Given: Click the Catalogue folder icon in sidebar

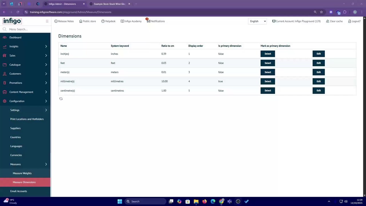Looking at the screenshot, I should point(5,65).
